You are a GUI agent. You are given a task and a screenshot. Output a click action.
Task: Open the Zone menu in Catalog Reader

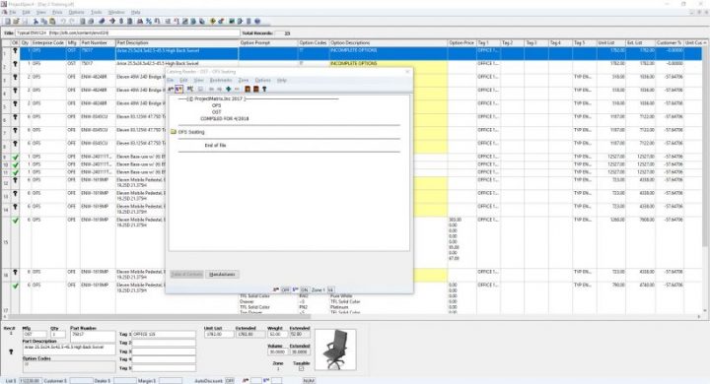[244, 80]
